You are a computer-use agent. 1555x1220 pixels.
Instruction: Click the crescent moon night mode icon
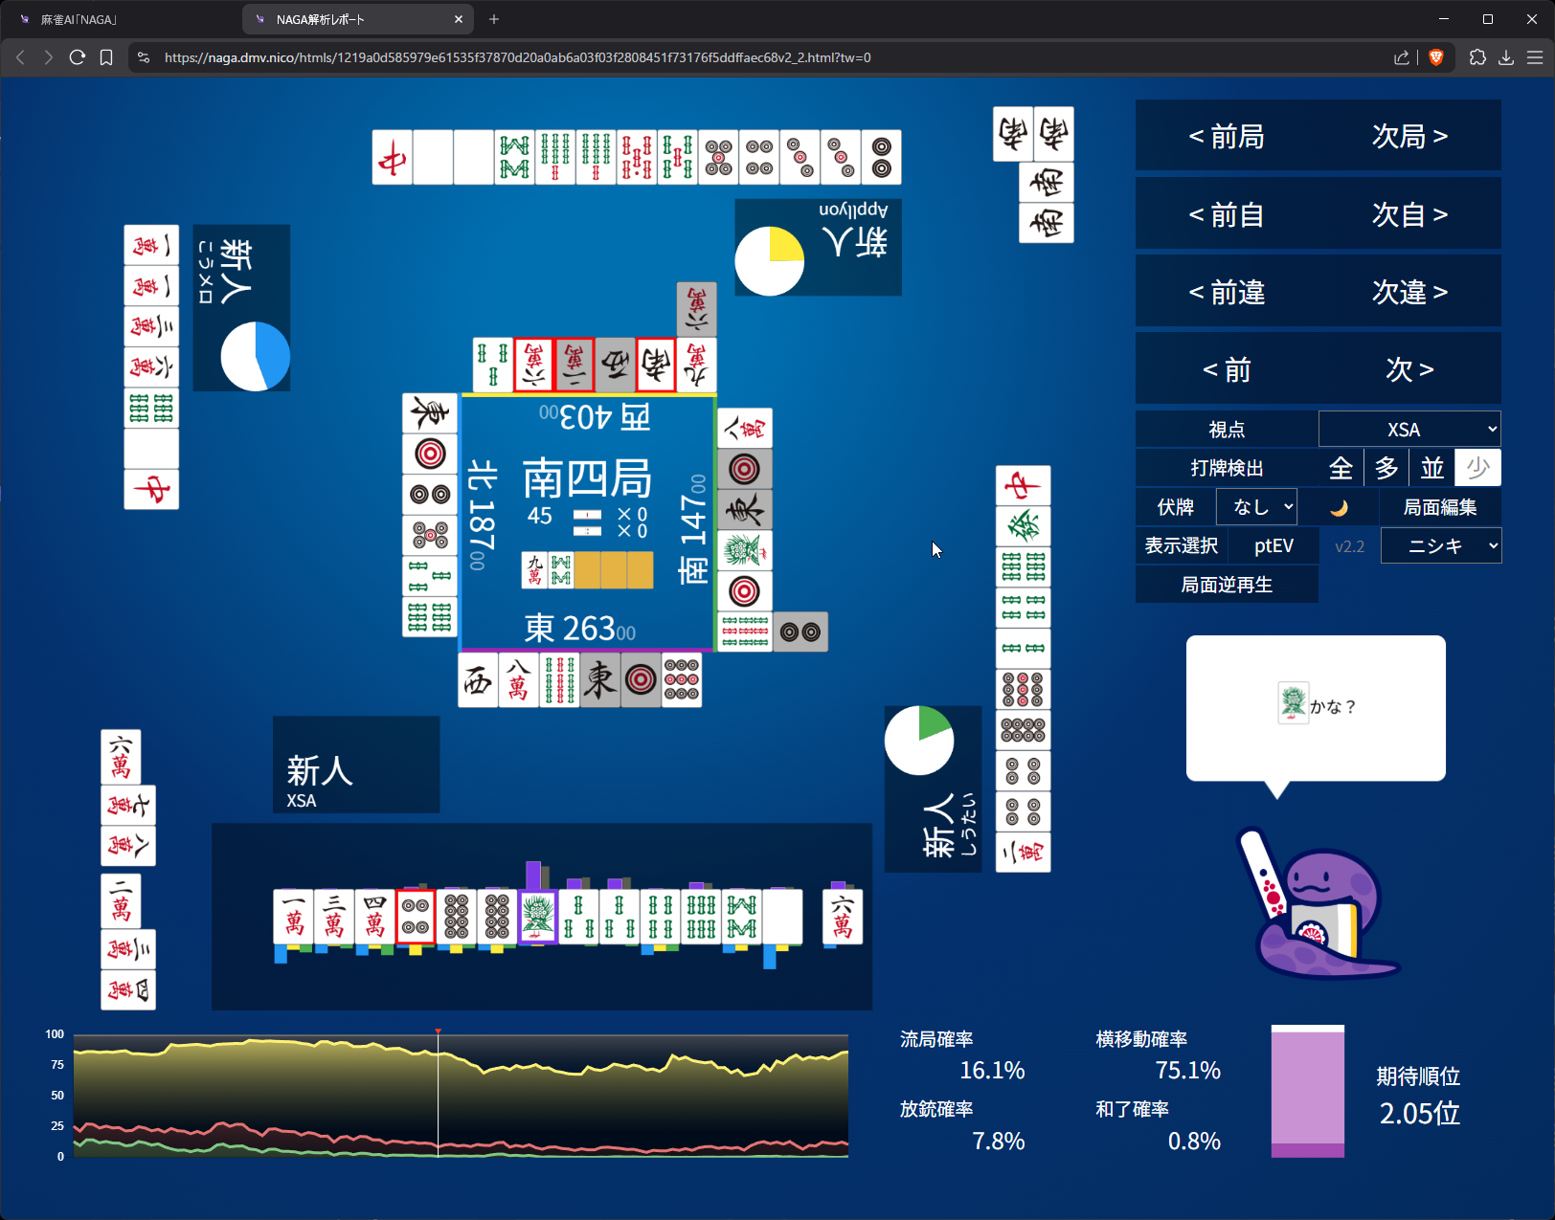(1339, 507)
